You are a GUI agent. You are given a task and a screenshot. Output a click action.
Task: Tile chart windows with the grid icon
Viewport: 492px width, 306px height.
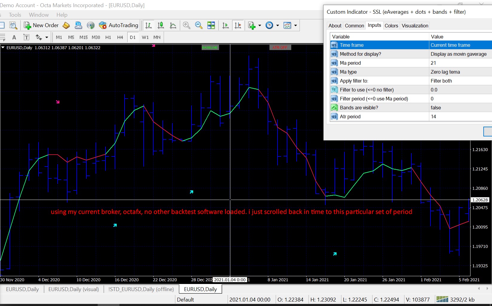coord(211,25)
